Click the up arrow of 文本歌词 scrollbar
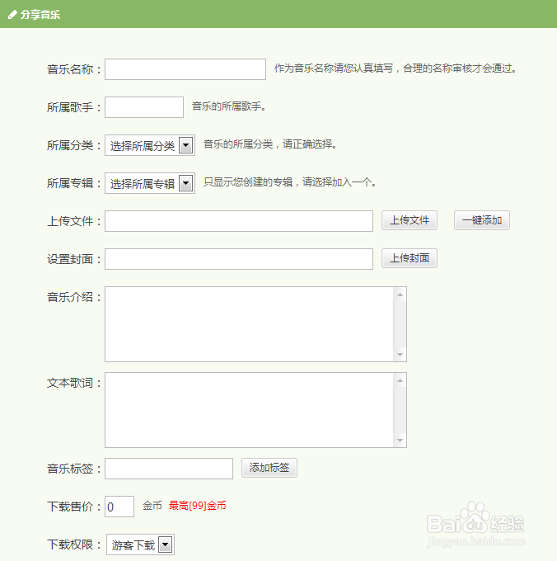The width and height of the screenshot is (557, 561). [x=400, y=380]
